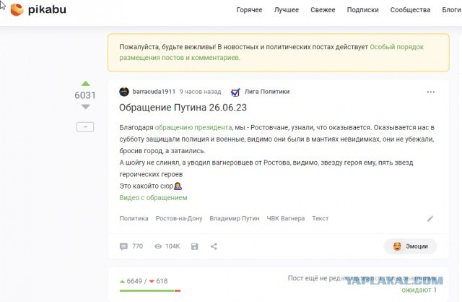This screenshot has width=462, height=302.
Task: Save the post with floppy icon
Action: tap(195, 246)
